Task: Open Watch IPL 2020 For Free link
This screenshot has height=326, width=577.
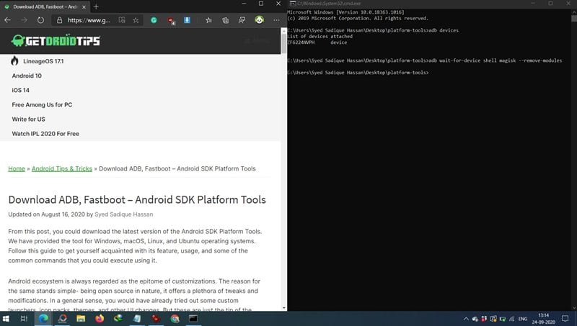Action: coord(45,134)
